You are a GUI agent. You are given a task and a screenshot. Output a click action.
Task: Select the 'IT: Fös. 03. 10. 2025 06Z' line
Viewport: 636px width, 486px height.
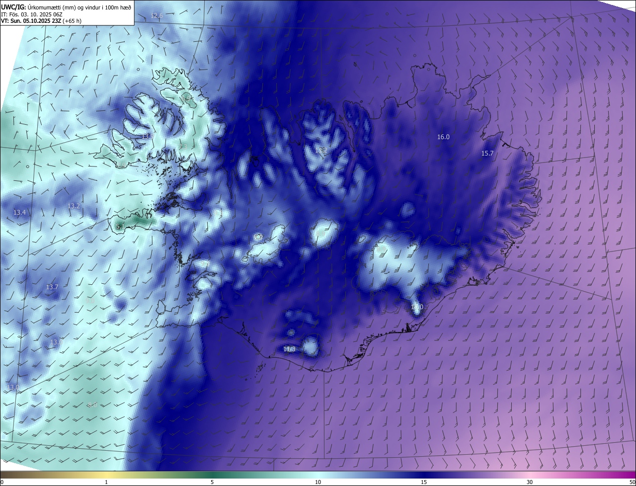coord(33,14)
